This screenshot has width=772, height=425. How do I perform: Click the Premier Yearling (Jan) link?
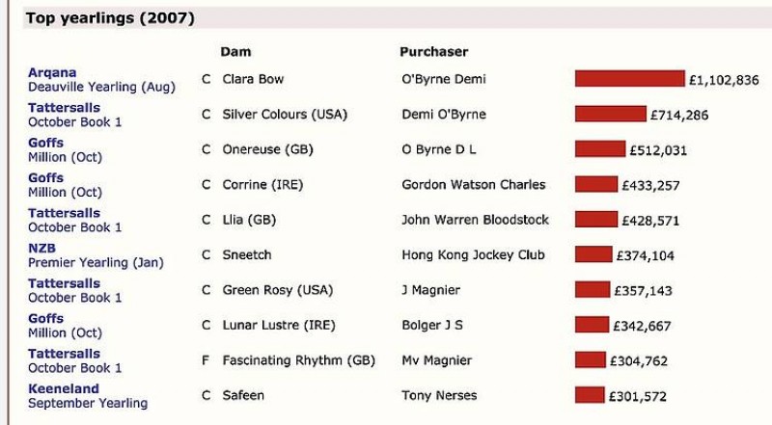point(96,262)
